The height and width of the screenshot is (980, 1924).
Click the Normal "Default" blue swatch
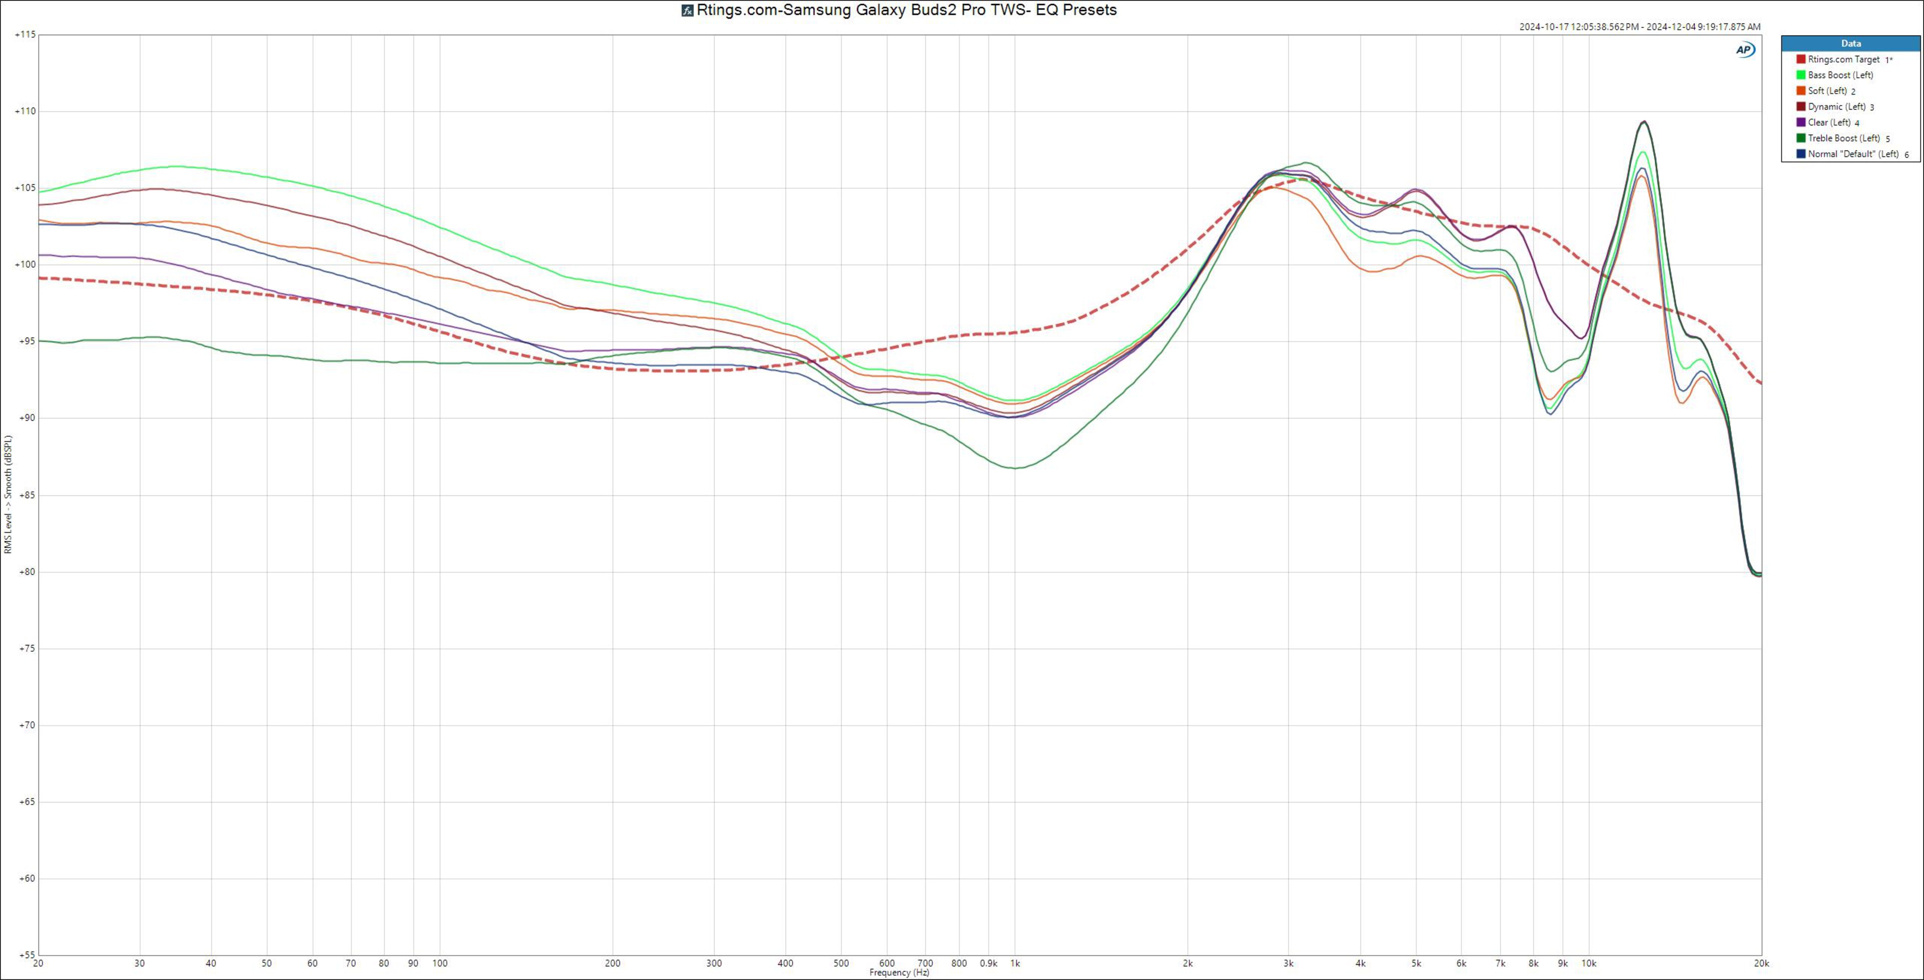tap(1801, 154)
